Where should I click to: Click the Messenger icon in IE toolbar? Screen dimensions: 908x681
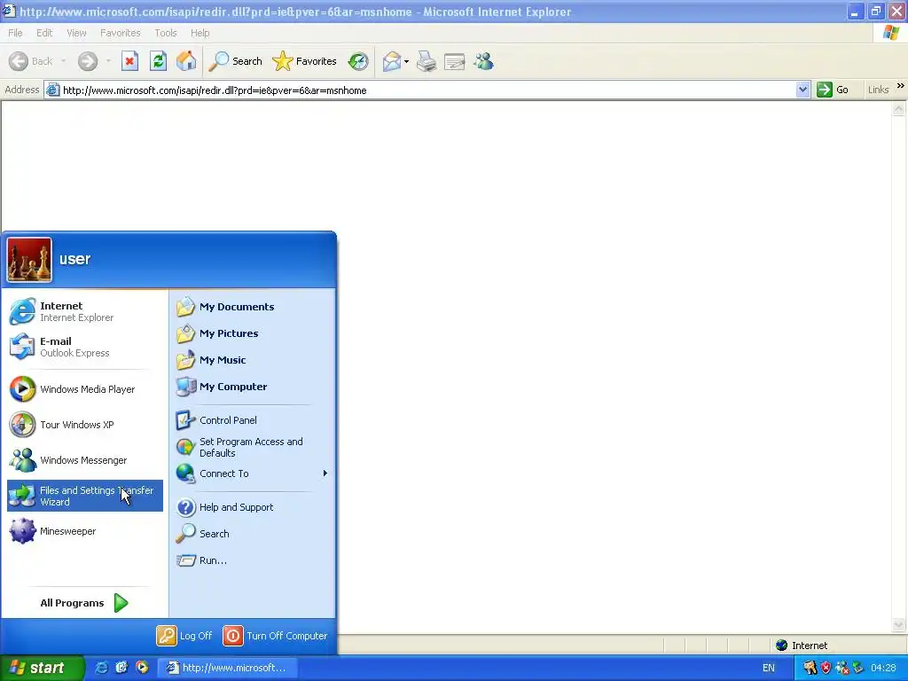tap(483, 61)
